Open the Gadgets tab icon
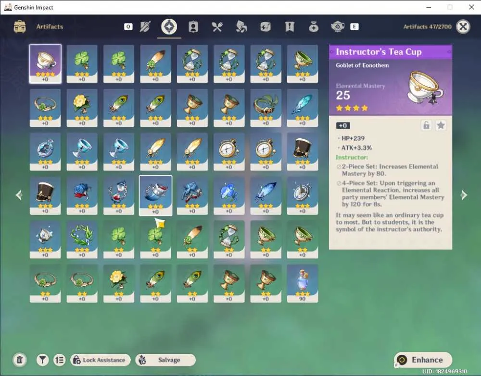The image size is (481, 376). 266,26
